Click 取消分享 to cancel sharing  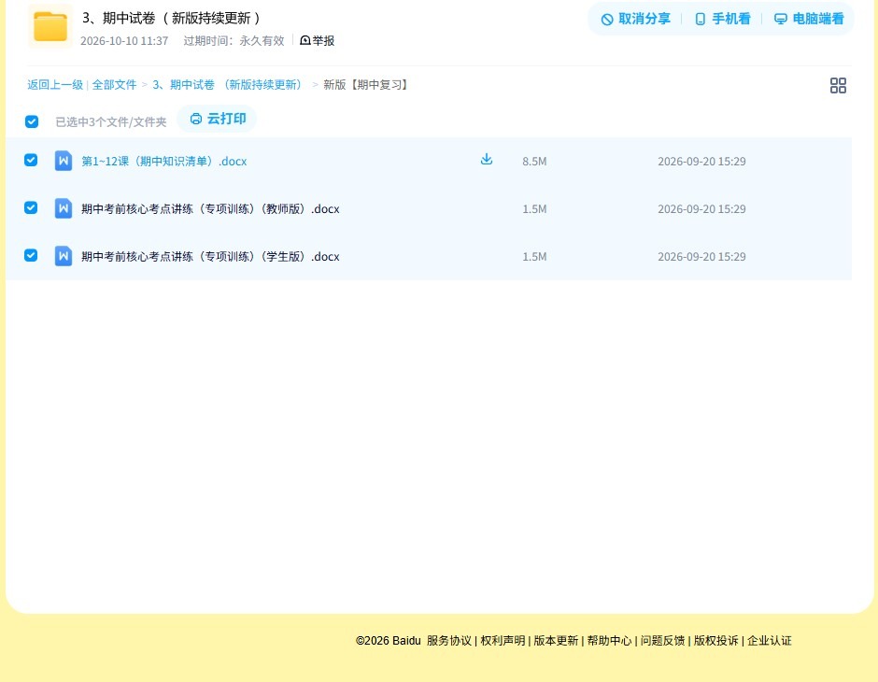pos(635,19)
